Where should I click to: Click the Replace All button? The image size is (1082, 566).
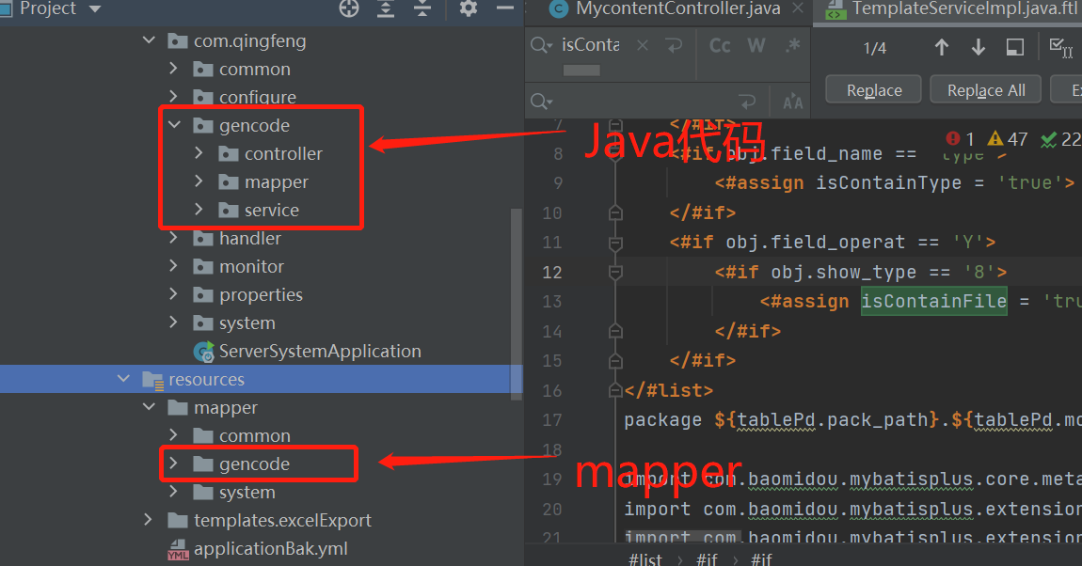click(985, 90)
